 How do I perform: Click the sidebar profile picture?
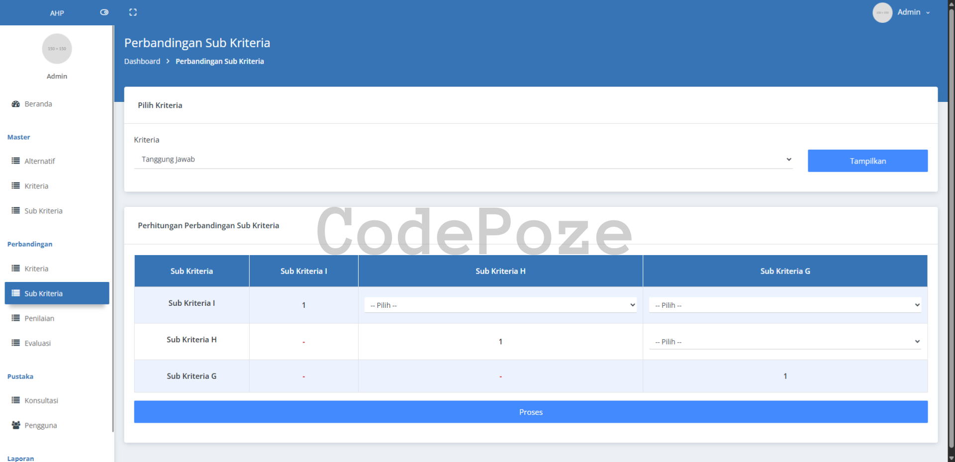(x=57, y=49)
